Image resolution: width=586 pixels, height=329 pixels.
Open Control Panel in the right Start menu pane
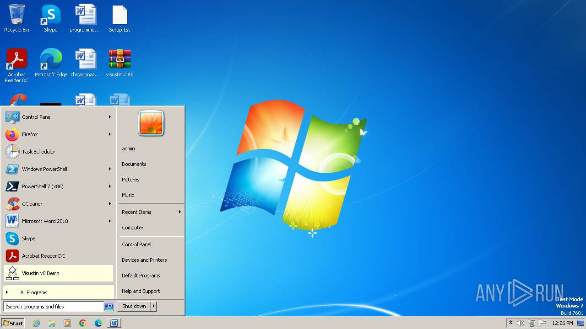point(151,244)
